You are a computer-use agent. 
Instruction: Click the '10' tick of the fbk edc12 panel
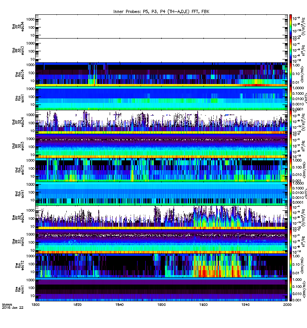(32, 272)
